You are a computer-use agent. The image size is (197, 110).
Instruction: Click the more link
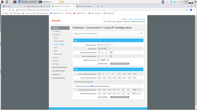[141, 33]
